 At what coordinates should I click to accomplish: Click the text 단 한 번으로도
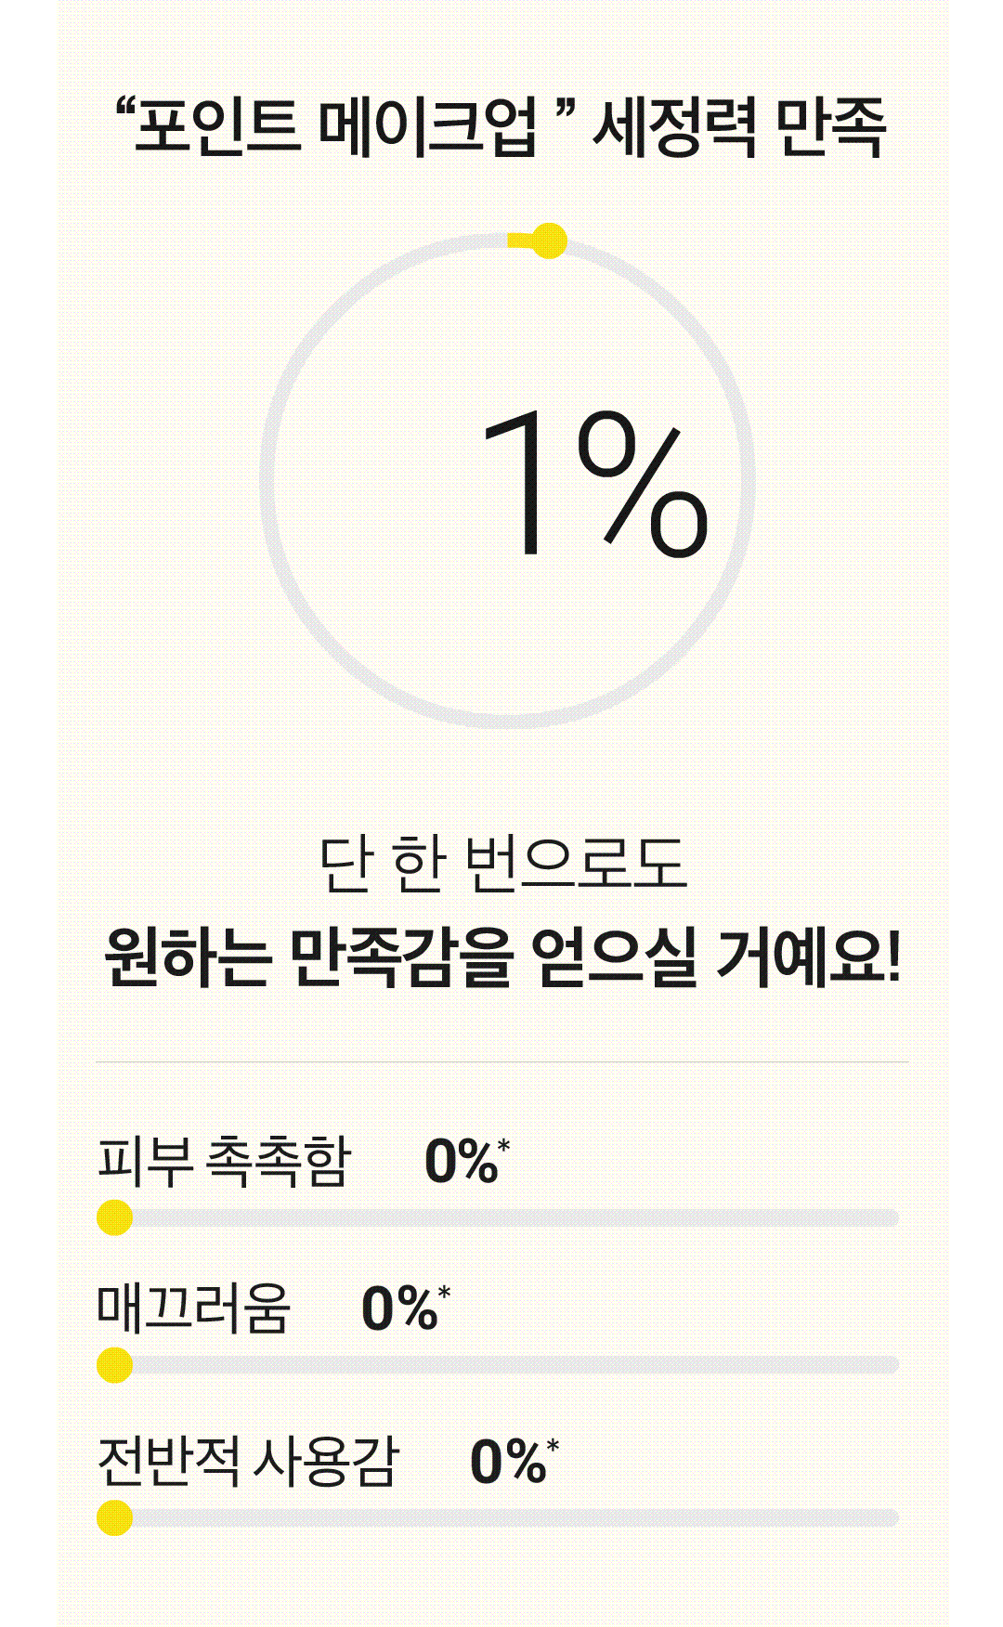click(502, 864)
